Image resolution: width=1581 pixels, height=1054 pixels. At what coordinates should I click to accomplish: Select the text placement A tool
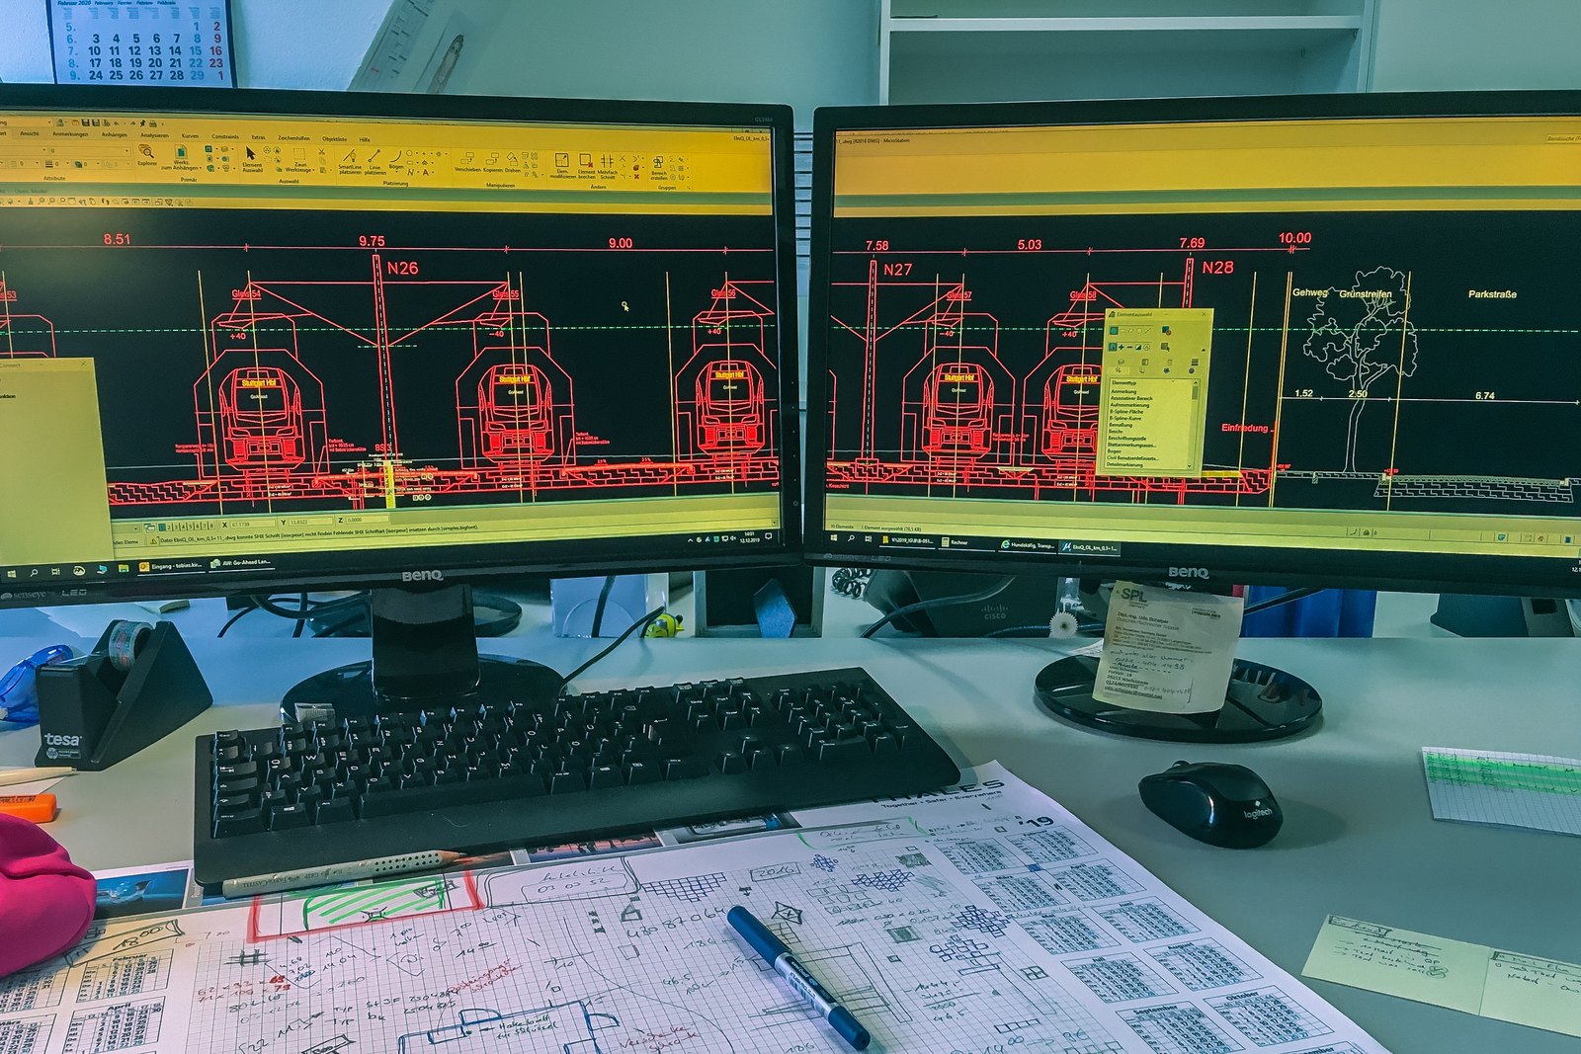(425, 173)
